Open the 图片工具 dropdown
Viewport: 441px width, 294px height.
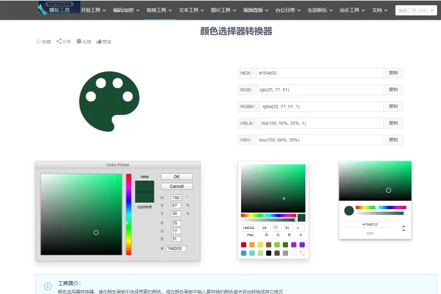coord(222,10)
